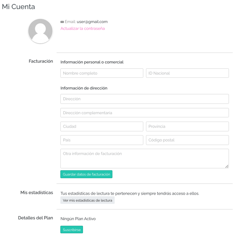Click the Mi Cuenta page heading
This screenshot has height=245, width=238.
[18, 7]
